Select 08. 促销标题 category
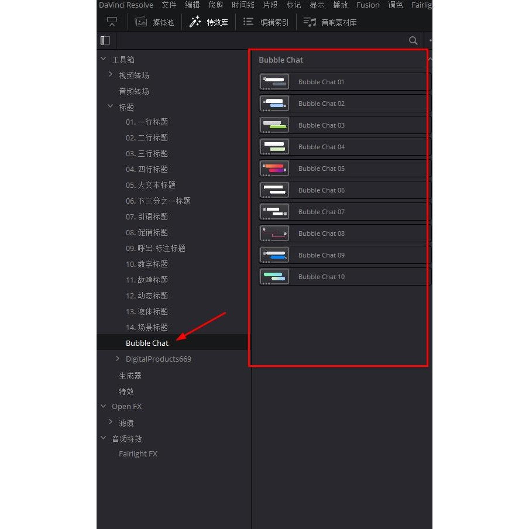Screen dimensions: 529x529 147,233
